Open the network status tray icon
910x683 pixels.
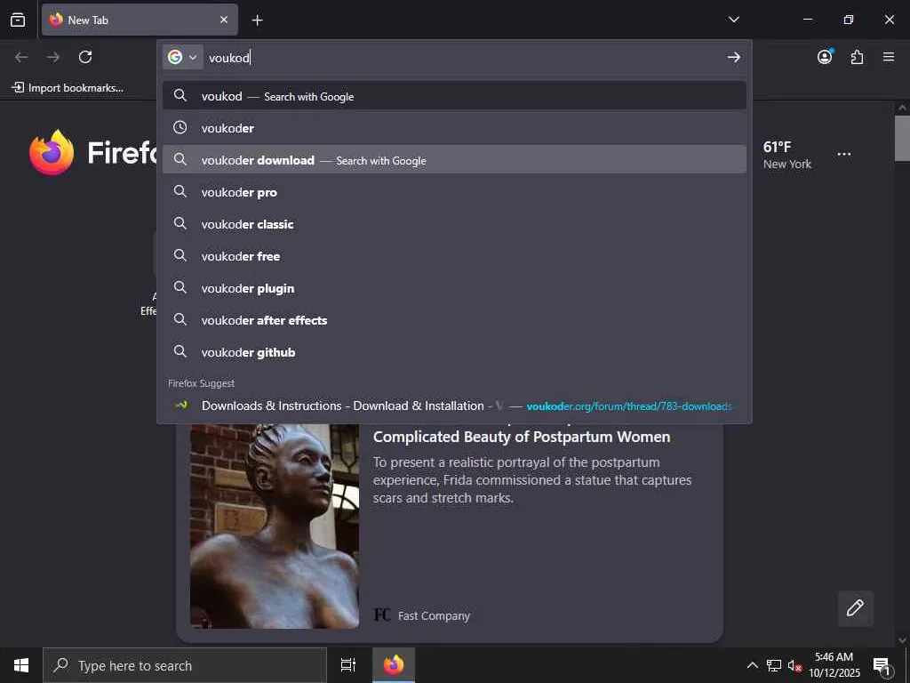[x=774, y=665]
